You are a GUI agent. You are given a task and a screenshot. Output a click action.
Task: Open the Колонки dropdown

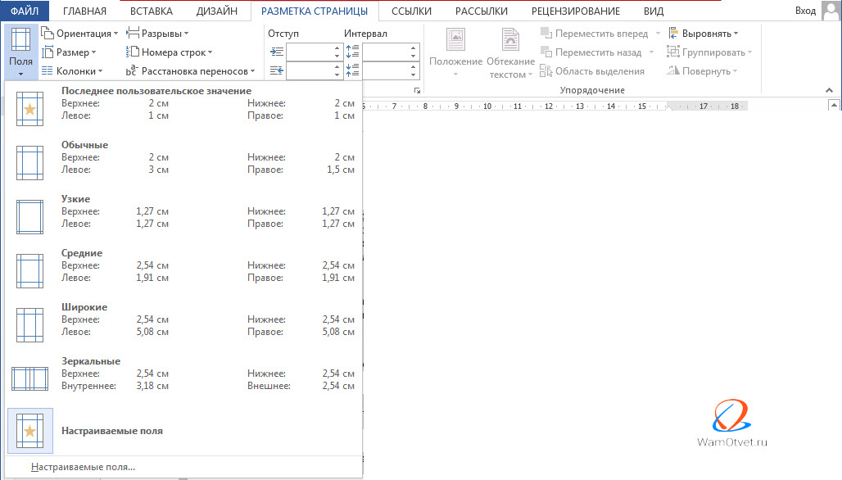pos(75,71)
